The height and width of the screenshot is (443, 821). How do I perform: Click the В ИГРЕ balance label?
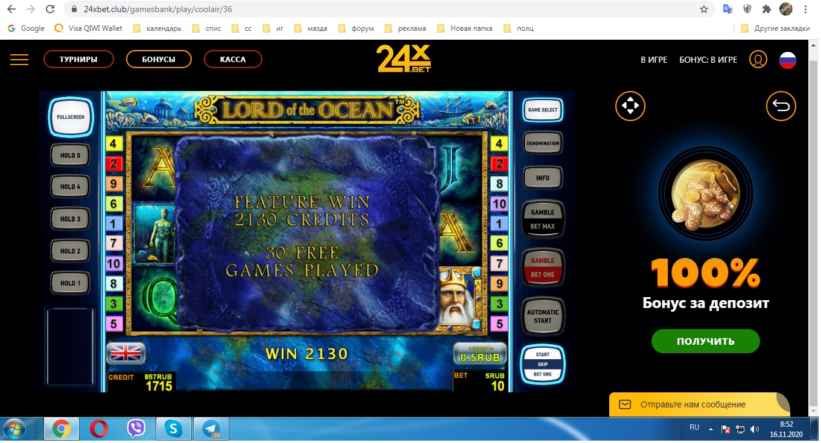(x=654, y=60)
